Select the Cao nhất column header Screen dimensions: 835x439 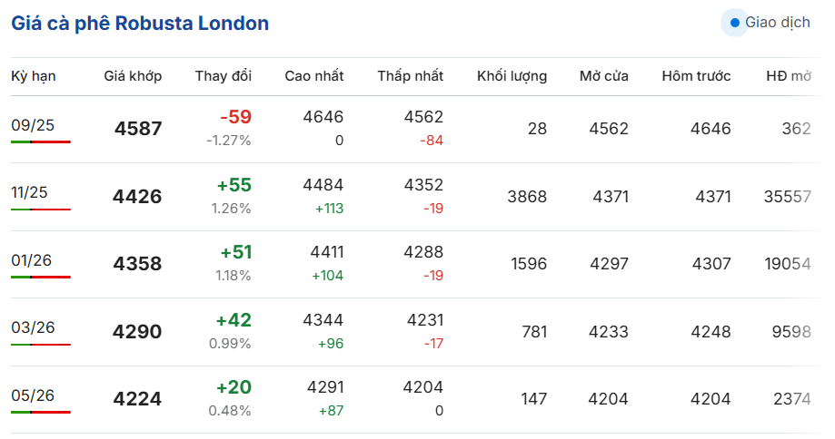314,76
